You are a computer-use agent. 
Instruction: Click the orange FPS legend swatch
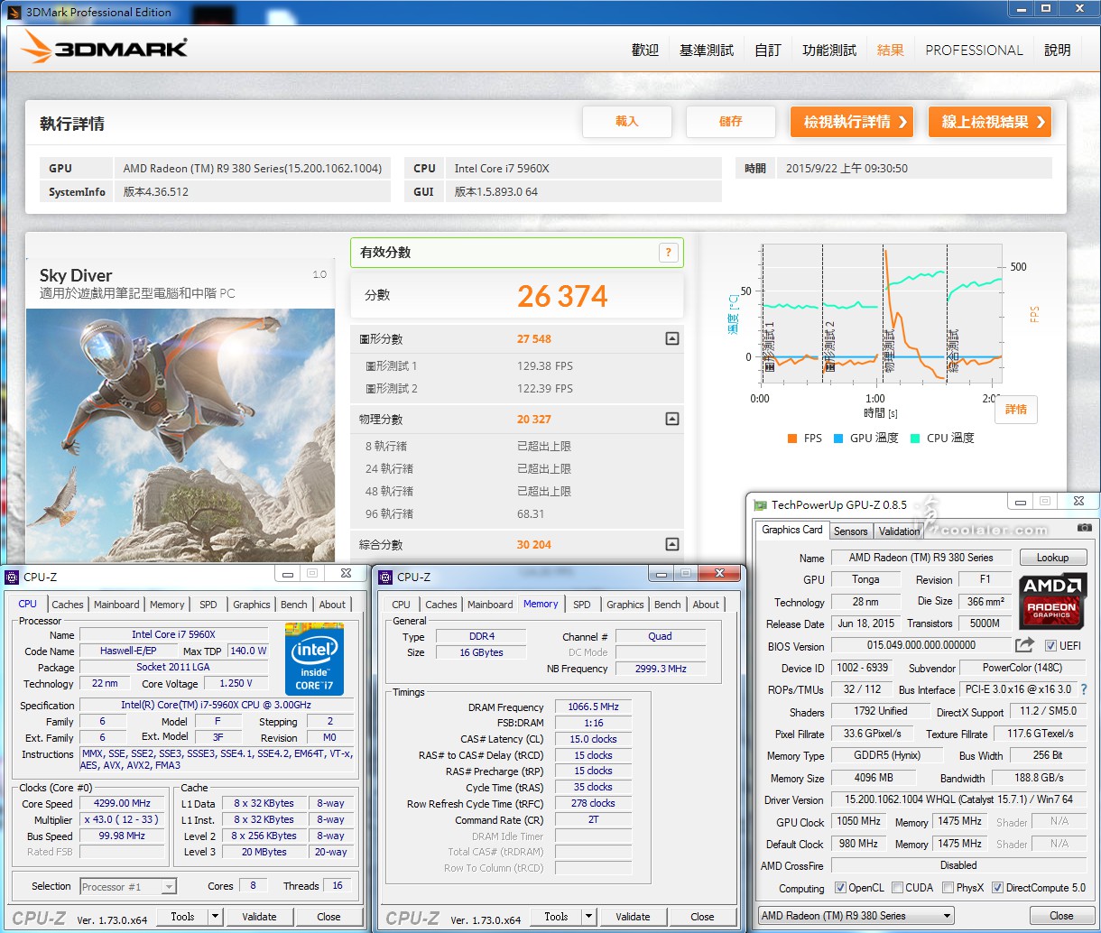tap(791, 439)
